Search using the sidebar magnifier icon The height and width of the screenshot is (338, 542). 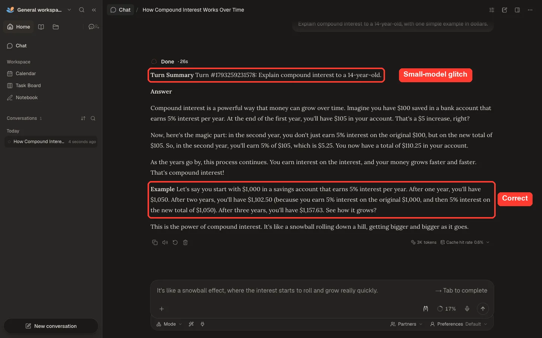(x=82, y=10)
